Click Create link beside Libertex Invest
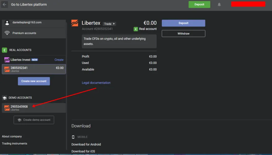Screen dimensions: 272x155 tap(59, 60)
